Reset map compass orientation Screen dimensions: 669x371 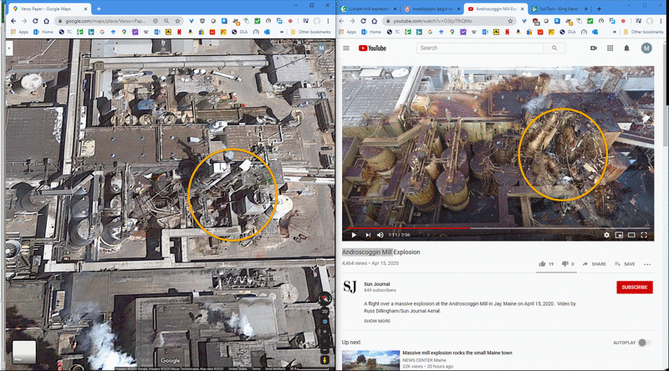[324, 298]
